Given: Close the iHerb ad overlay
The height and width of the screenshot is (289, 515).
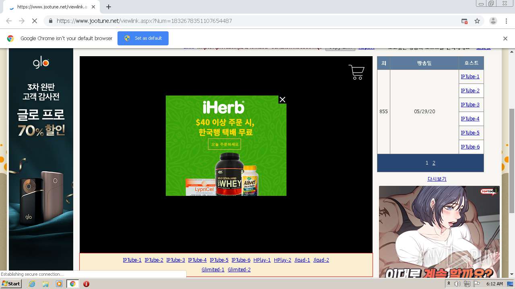Looking at the screenshot, I should pos(282,100).
